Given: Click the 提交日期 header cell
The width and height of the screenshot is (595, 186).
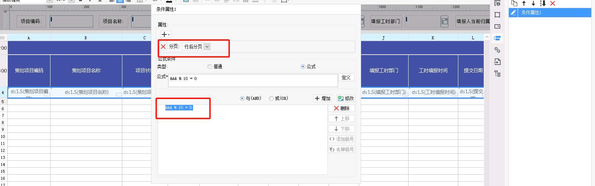Looking at the screenshot, I should pyautogui.click(x=471, y=70).
